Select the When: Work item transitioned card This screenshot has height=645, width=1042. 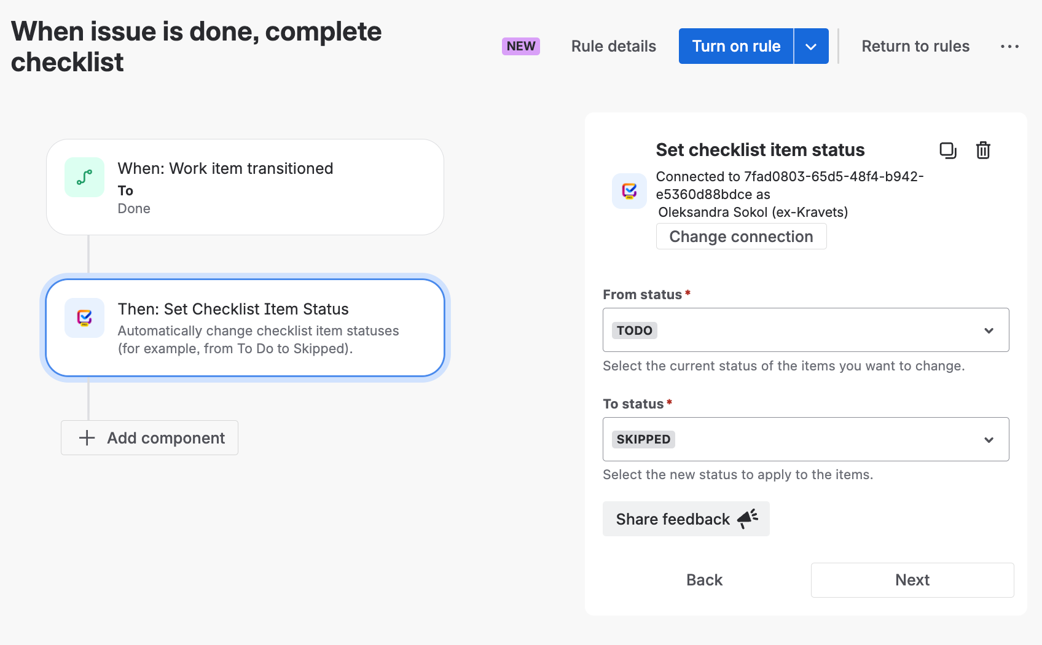pos(245,187)
